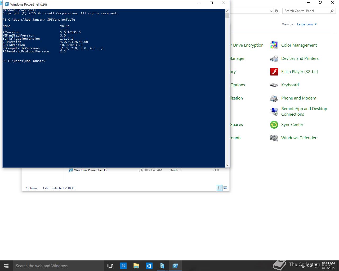Switch Explorer to large thumbnails view

pos(225,188)
